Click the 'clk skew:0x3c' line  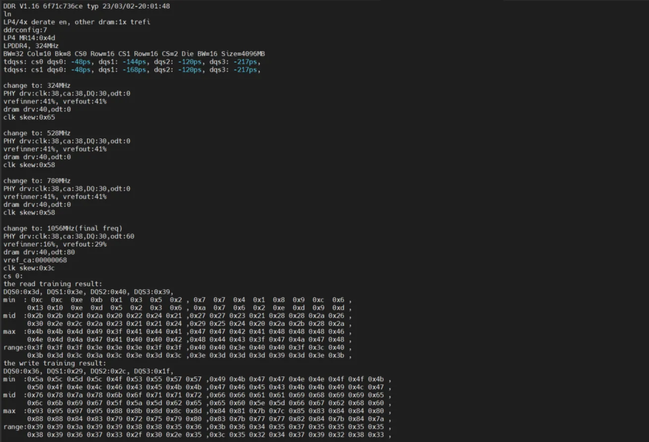[x=29, y=268]
